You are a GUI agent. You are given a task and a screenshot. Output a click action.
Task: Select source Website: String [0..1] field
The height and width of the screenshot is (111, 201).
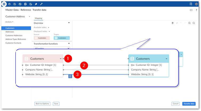pos(37,74)
